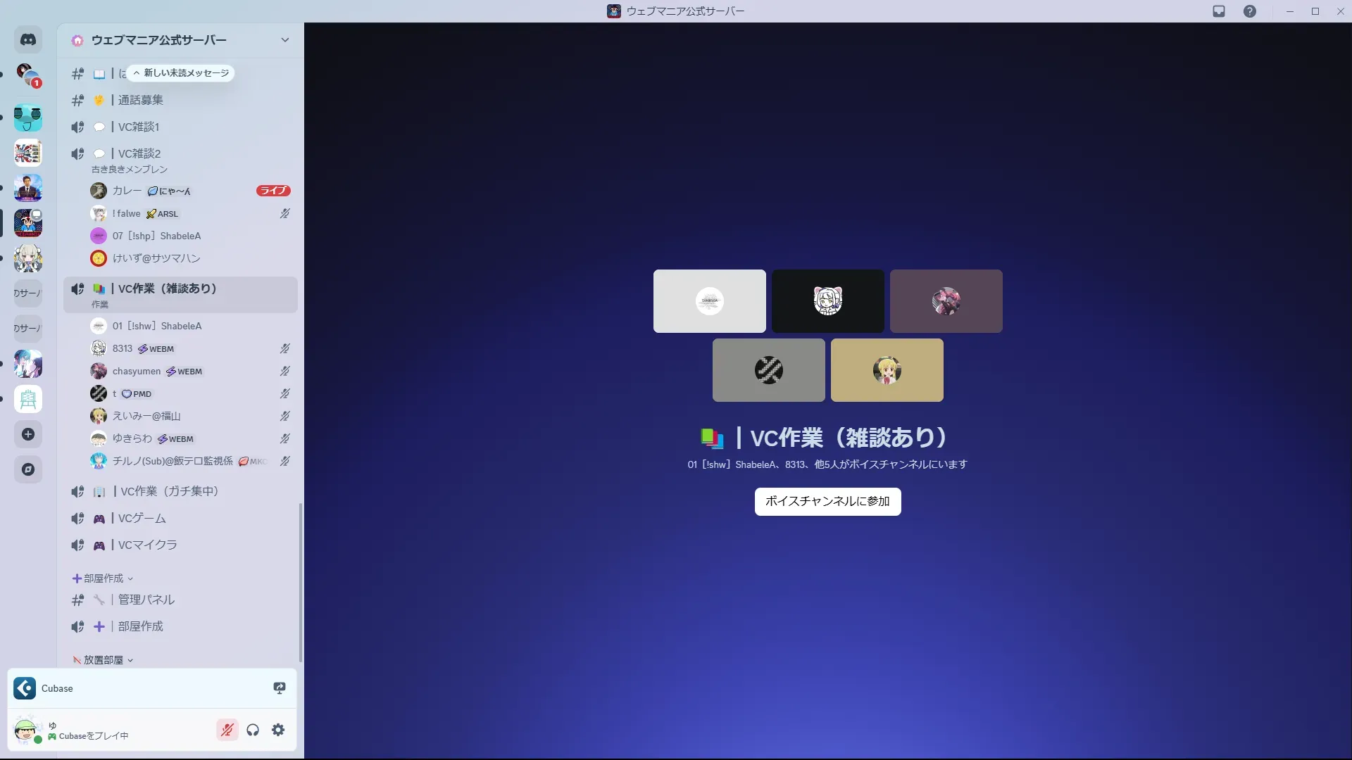Jump to 新しい未読メッセージ pill
This screenshot has width=1352, height=760.
click(181, 73)
